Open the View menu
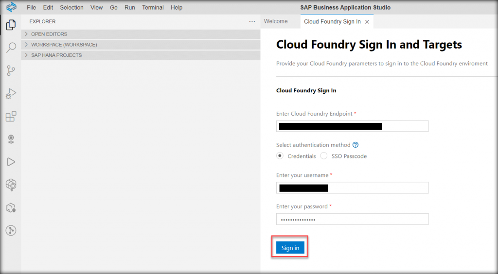This screenshot has height=274, width=498. pyautogui.click(x=97, y=8)
